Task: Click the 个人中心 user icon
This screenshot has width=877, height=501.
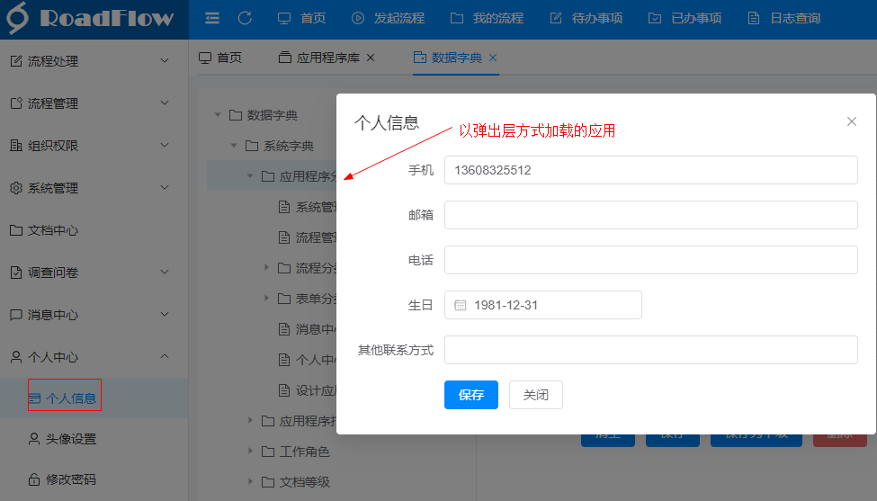Action: point(16,357)
